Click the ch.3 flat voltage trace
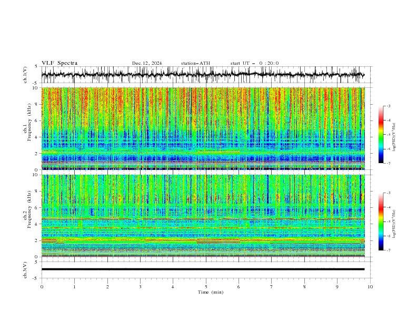 203,269
